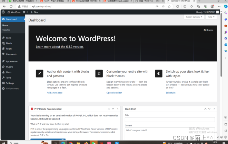This screenshot has width=228, height=144.
Task: Open the Edge split screen icon
Action: pos(185,7)
